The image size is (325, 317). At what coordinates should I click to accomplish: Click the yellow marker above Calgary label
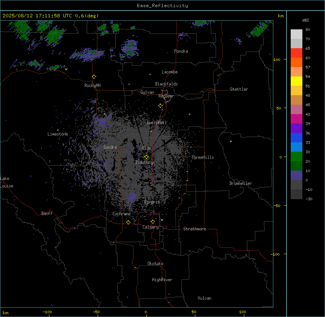[153, 222]
